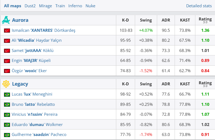Select the All maps tab

pyautogui.click(x=12, y=6)
